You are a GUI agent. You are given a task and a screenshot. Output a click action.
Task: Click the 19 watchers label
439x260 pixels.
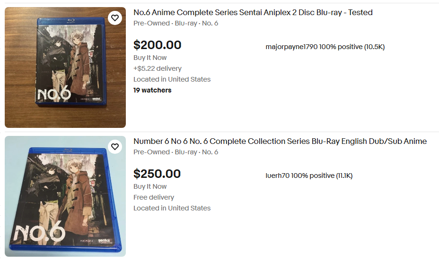pyautogui.click(x=152, y=90)
